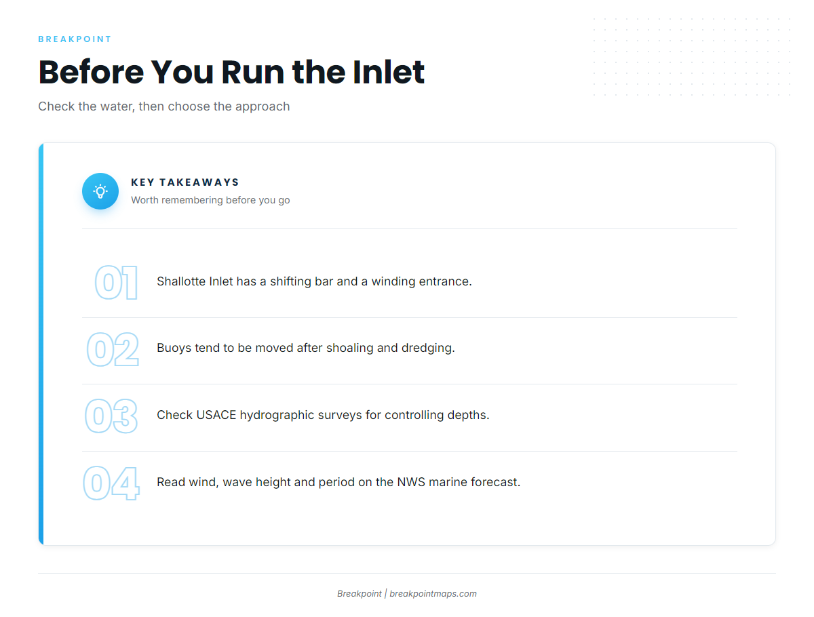Click 'Worth remembering before you go' caption
This screenshot has width=814, height=617.
pyautogui.click(x=210, y=200)
